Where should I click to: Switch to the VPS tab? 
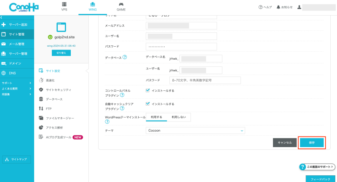(64, 7)
